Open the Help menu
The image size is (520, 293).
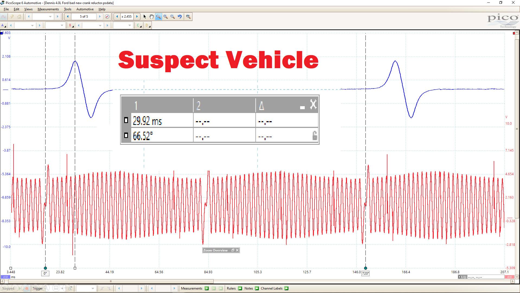pyautogui.click(x=102, y=9)
